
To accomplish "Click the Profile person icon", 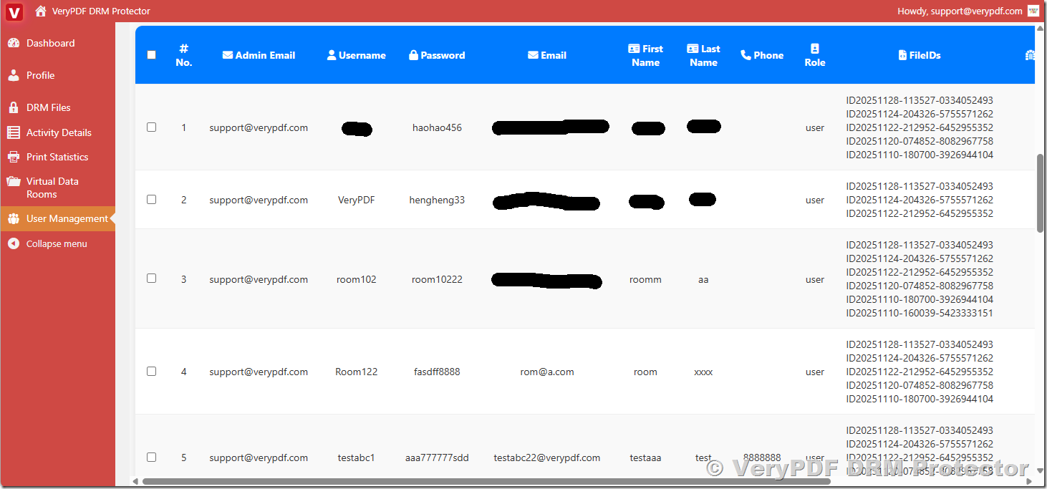I will tap(16, 74).
